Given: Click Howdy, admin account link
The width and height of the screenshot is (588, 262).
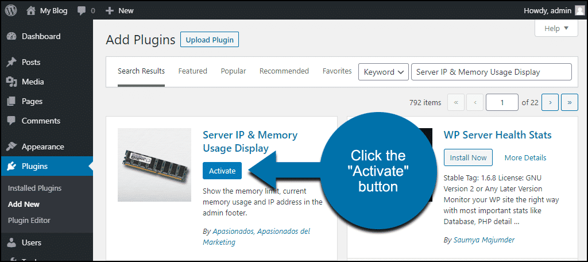Looking at the screenshot, I should pos(547,10).
